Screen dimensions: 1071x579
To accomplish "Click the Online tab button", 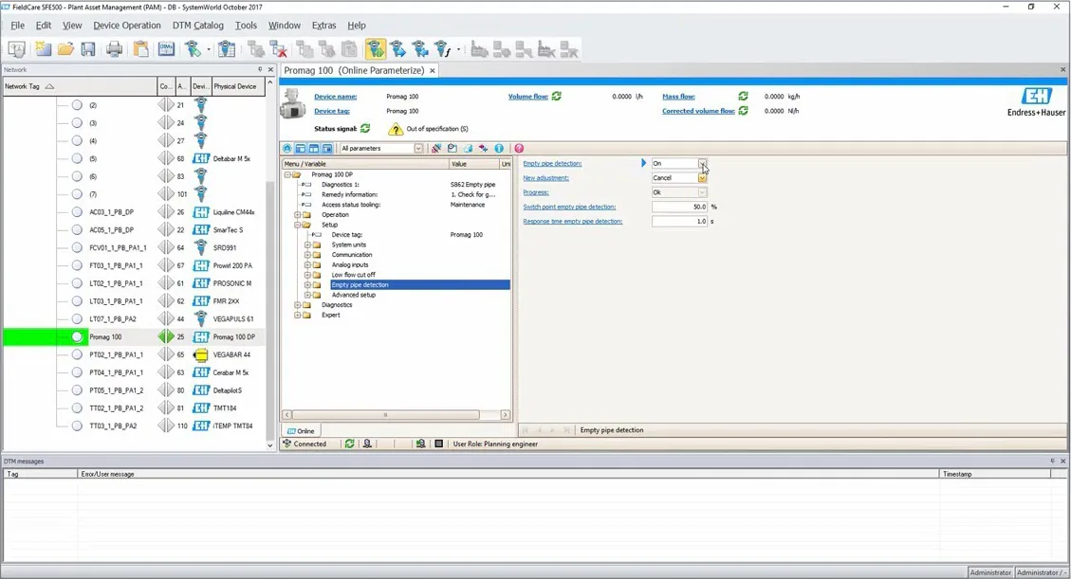I will click(x=302, y=431).
